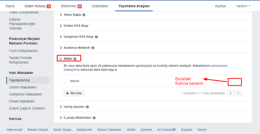Viewport: 260px width, 134px height.
Task: Click info icon next to E-posta Bildirimleri
Action: (x=94, y=118)
